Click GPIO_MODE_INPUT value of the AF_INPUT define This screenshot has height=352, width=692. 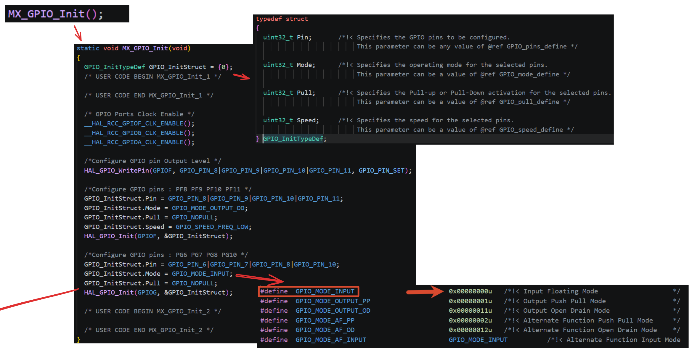click(478, 340)
